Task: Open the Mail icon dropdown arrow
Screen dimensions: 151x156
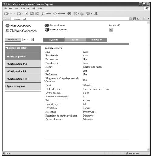Action: coord(78,14)
